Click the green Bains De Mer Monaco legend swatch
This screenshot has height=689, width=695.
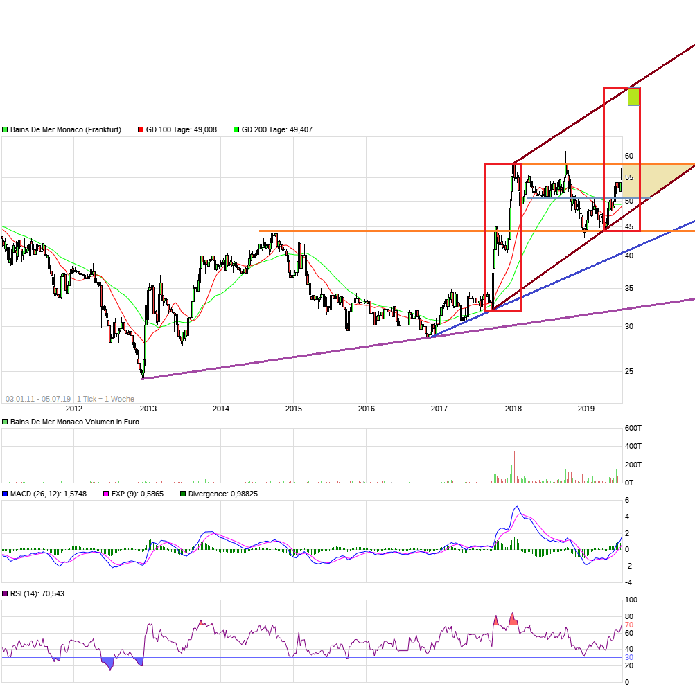pos(5,129)
